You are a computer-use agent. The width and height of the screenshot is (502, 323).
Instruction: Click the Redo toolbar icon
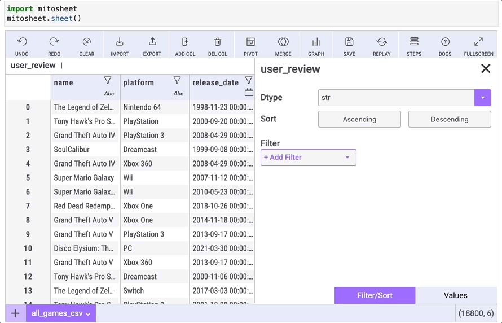pos(54,42)
